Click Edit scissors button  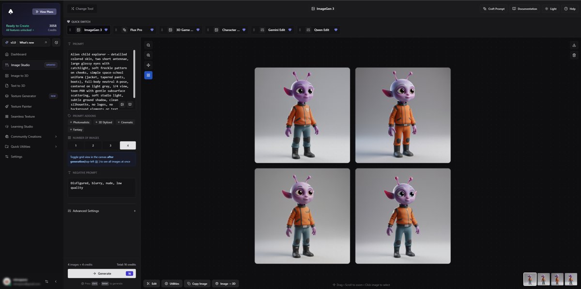[152, 284]
